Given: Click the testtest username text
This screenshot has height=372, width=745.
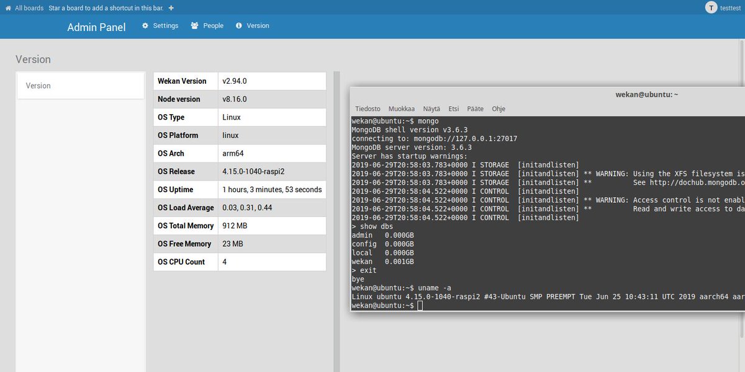Looking at the screenshot, I should click(731, 7).
